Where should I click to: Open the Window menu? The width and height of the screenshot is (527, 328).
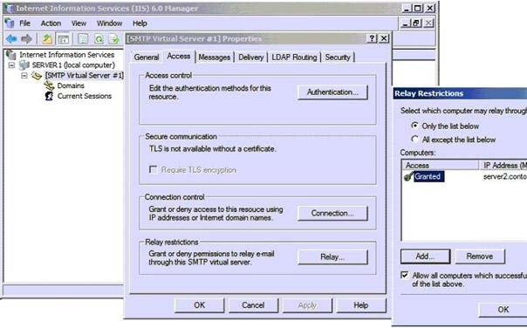110,24
